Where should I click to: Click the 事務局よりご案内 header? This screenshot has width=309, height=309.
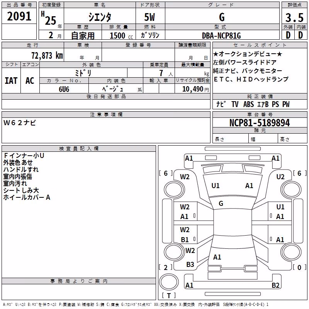pos(79,281)
